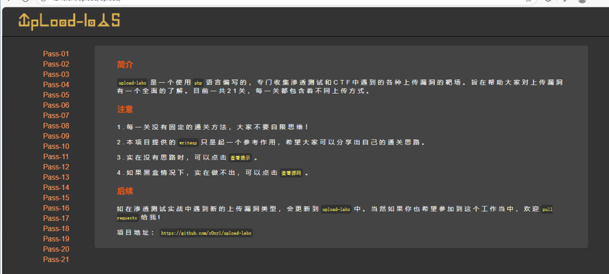The image size is (609, 274).
Task: Open the last level Pass-21
Action: click(x=56, y=259)
